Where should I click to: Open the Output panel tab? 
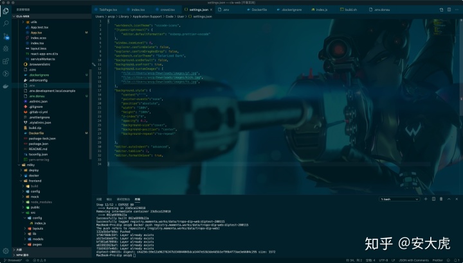[109, 199]
